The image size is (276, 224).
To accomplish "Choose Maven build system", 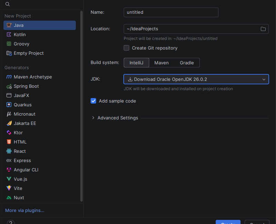I will click(161, 63).
